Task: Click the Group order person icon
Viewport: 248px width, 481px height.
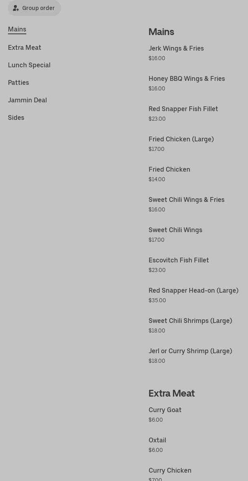Action: (16, 8)
